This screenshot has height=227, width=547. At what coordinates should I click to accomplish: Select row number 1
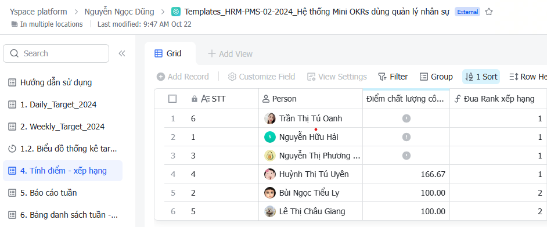(173, 118)
